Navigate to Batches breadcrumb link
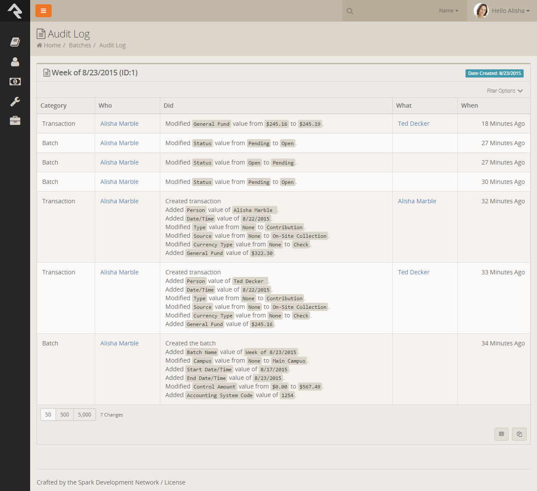 coord(80,45)
